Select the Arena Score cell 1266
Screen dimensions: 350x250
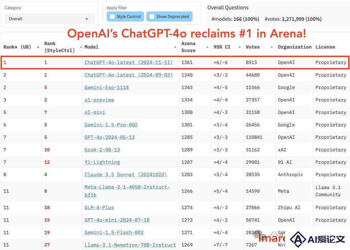coord(187,191)
